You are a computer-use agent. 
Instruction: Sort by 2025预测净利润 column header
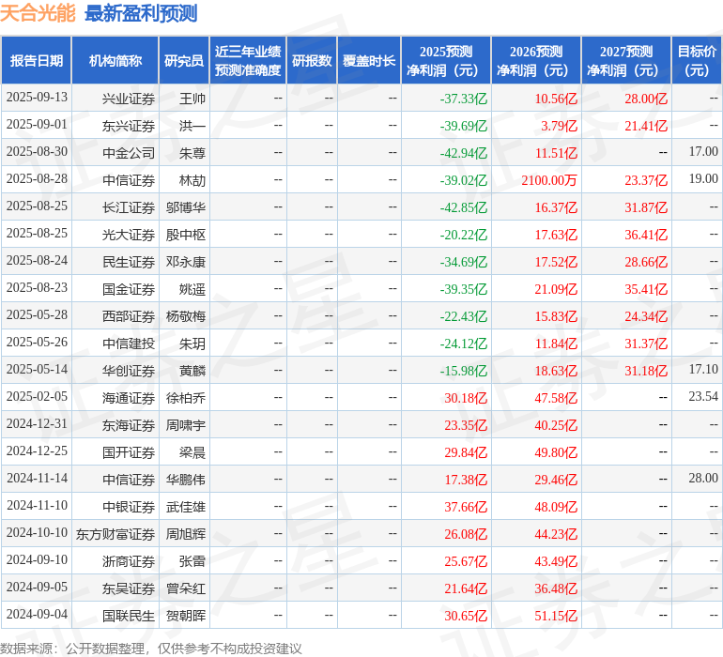(x=445, y=61)
